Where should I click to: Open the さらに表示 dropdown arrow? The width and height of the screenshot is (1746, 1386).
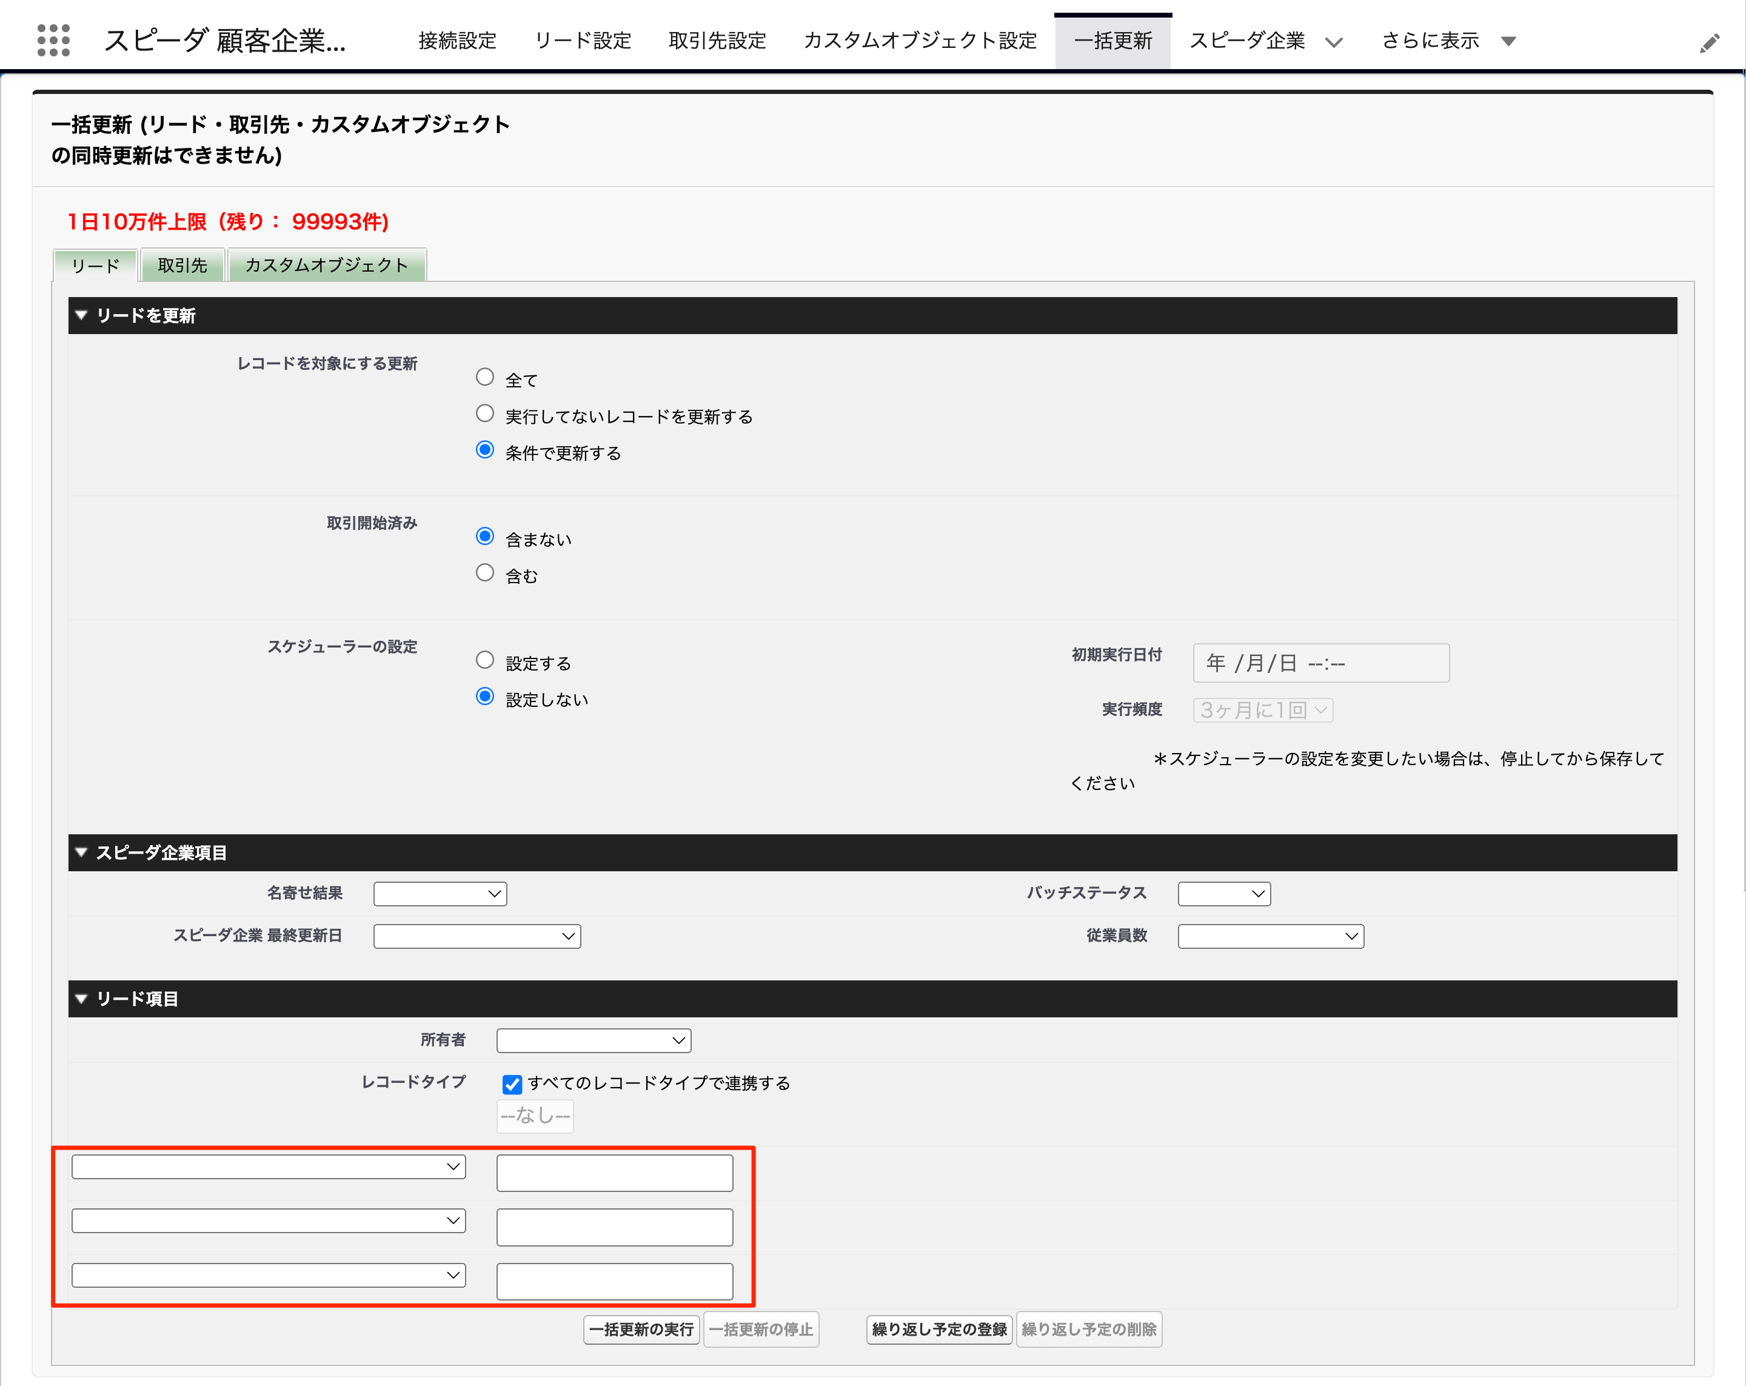[1508, 41]
